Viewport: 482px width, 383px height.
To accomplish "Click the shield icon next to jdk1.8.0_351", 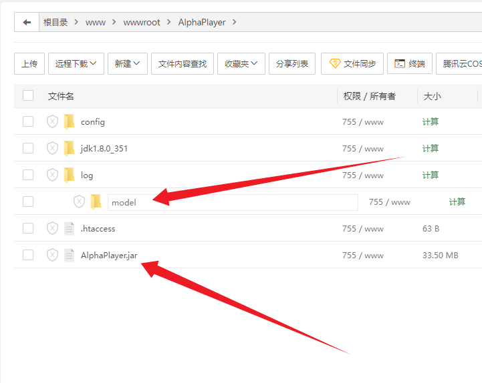I will pyautogui.click(x=52, y=148).
